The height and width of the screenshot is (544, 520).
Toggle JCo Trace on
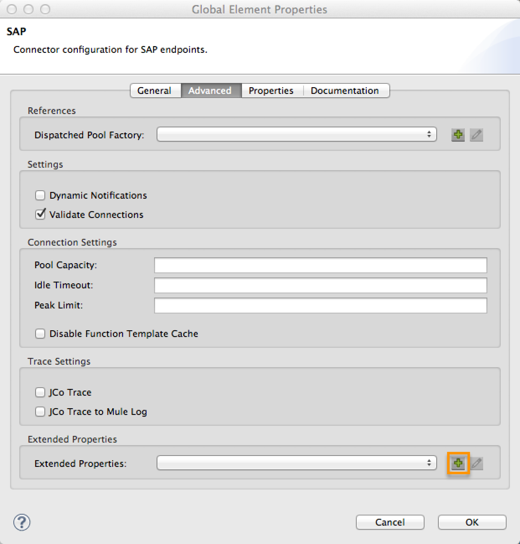point(40,392)
